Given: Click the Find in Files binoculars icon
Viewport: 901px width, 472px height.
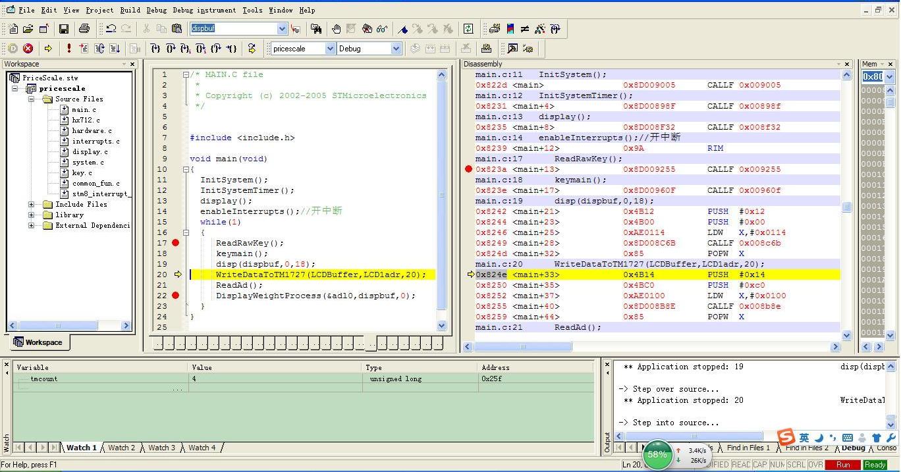Looking at the screenshot, I should [x=316, y=29].
